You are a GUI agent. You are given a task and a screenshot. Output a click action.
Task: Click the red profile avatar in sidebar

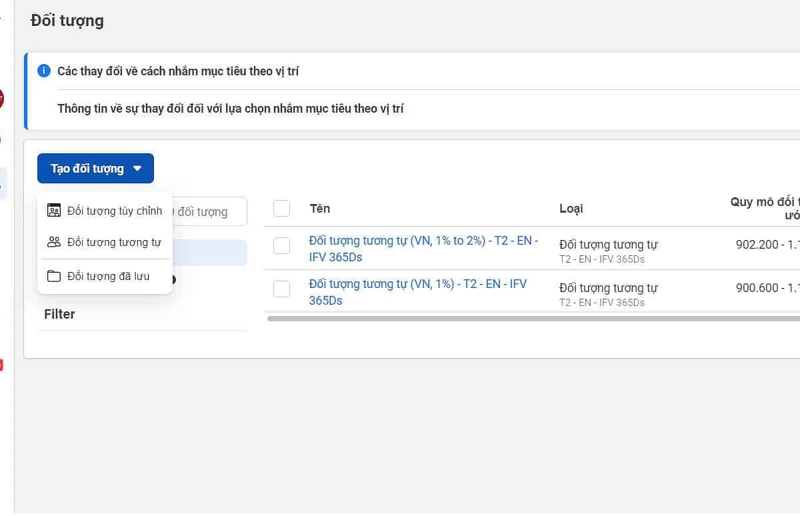[x=1, y=99]
